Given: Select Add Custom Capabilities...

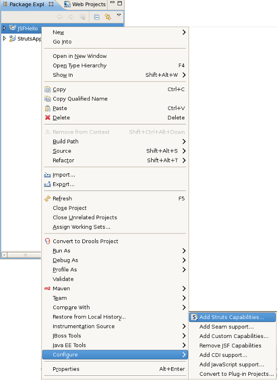Looking at the screenshot, I should click(x=232, y=336).
